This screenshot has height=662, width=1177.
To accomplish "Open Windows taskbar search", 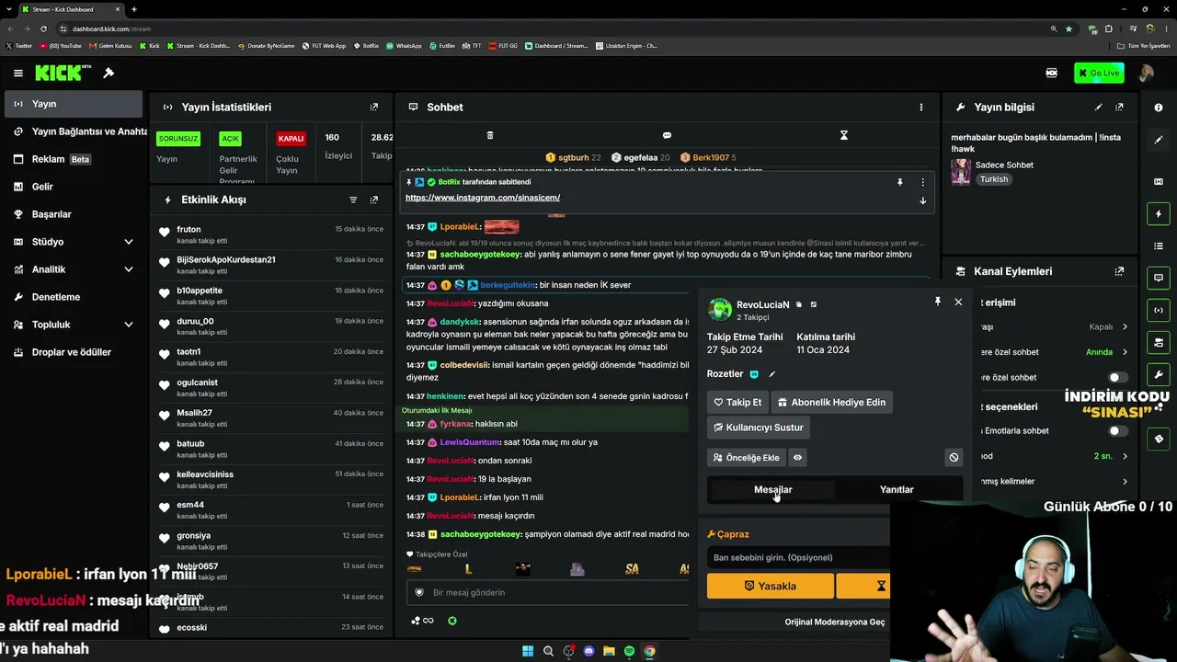I will 548,651.
